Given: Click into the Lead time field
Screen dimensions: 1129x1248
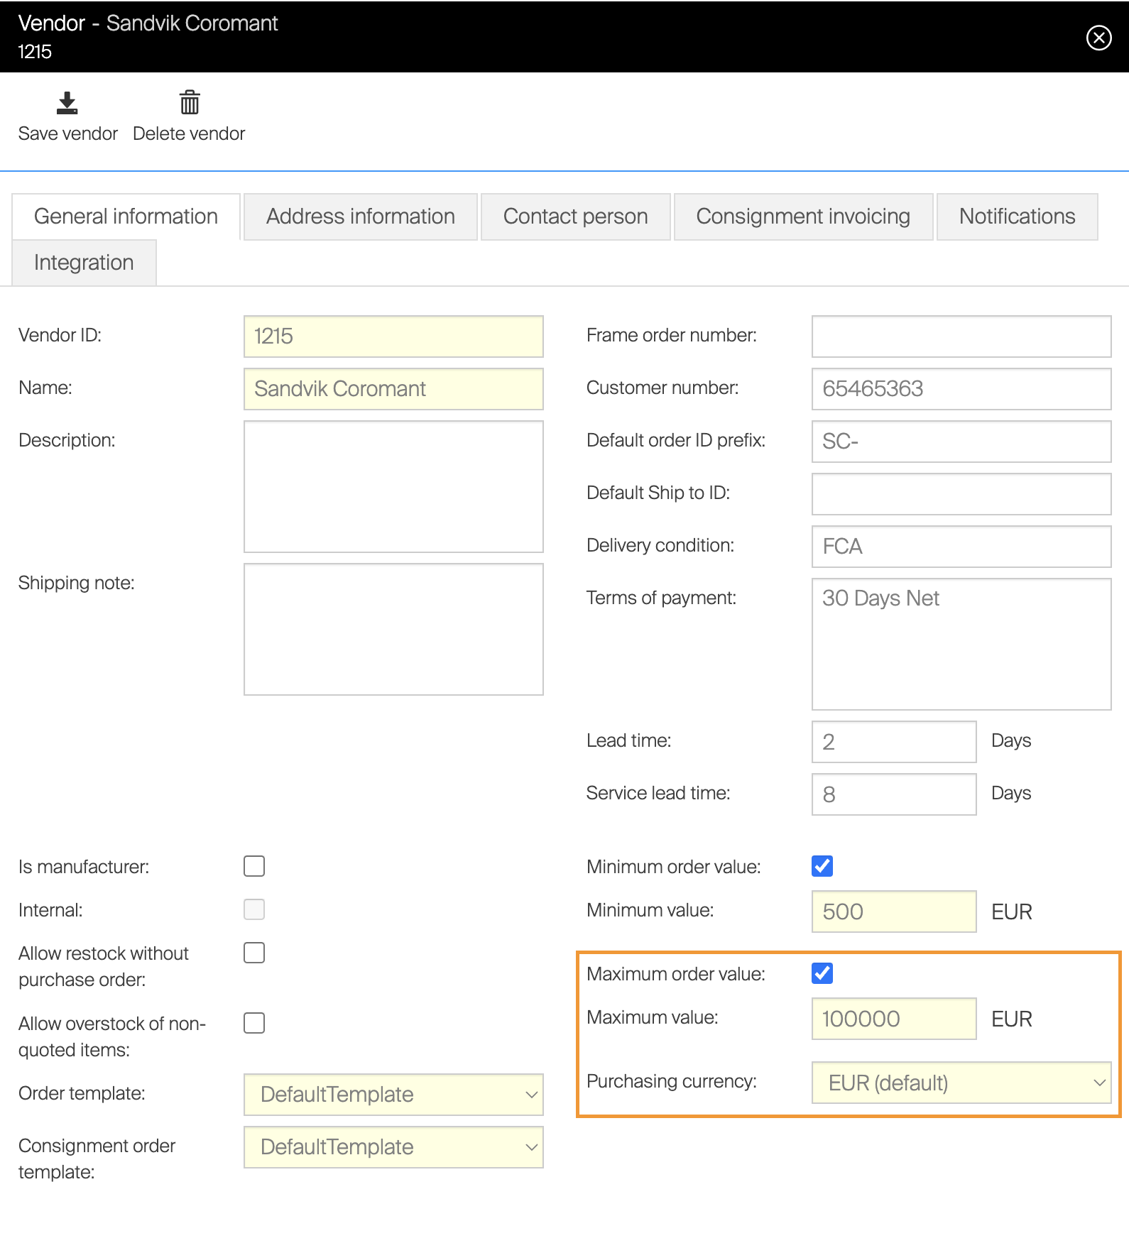Looking at the screenshot, I should point(893,742).
